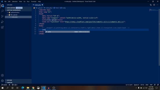Split the editor to the right
The height and width of the screenshot is (90, 160).
tap(154, 5)
